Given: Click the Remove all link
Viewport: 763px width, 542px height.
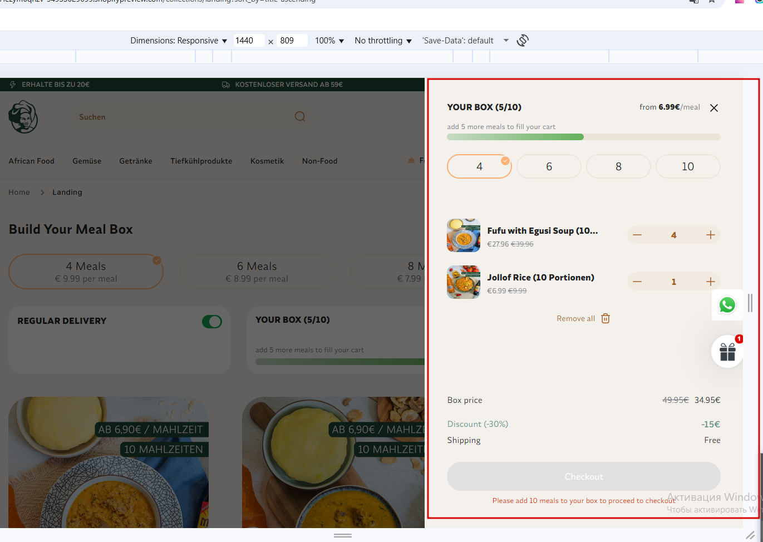Looking at the screenshot, I should 576,318.
